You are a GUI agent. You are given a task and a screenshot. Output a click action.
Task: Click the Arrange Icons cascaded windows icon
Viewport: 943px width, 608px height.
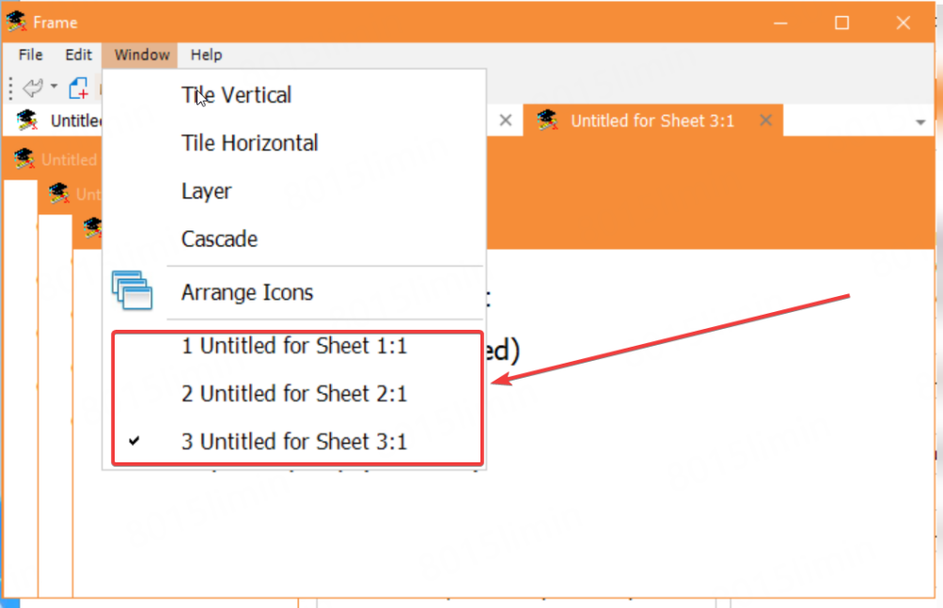[x=132, y=290]
